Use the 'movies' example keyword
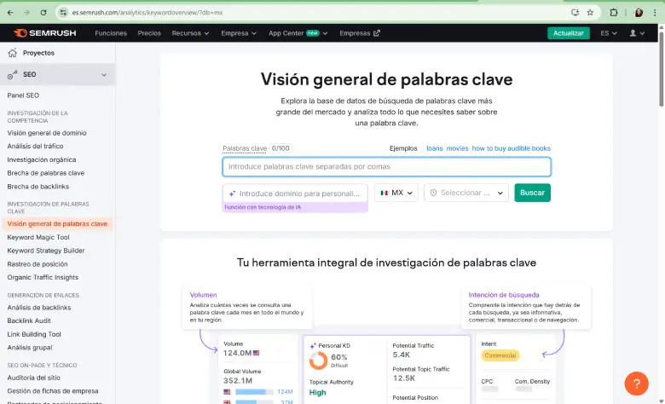The image size is (665, 404). [x=457, y=148]
